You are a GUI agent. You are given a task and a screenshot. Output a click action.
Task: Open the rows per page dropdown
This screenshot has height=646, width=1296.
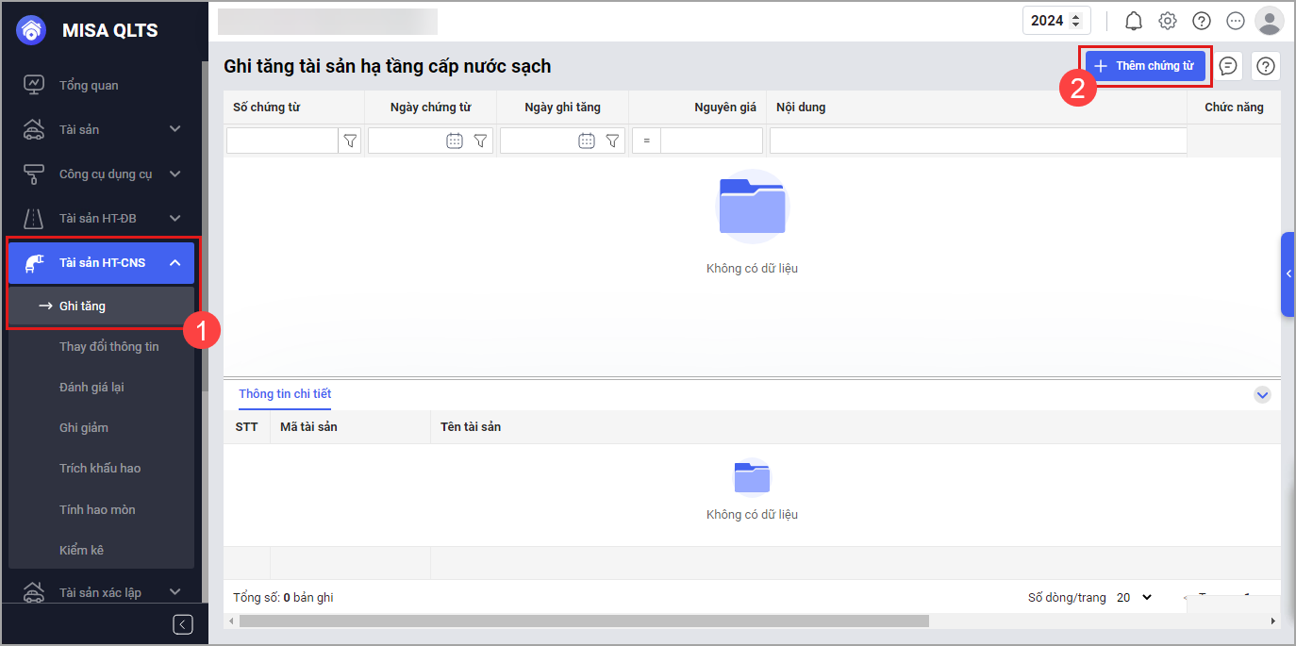1134,597
